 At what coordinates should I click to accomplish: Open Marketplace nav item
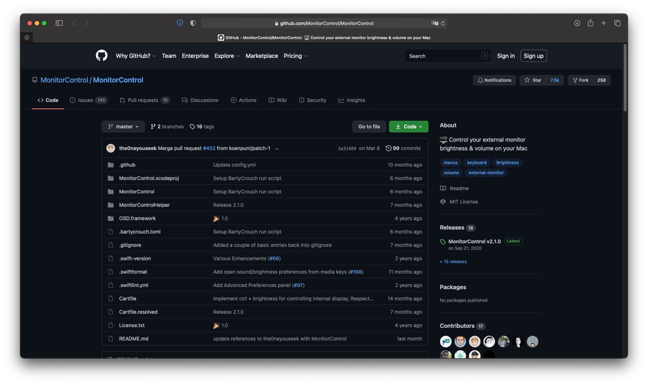(262, 56)
